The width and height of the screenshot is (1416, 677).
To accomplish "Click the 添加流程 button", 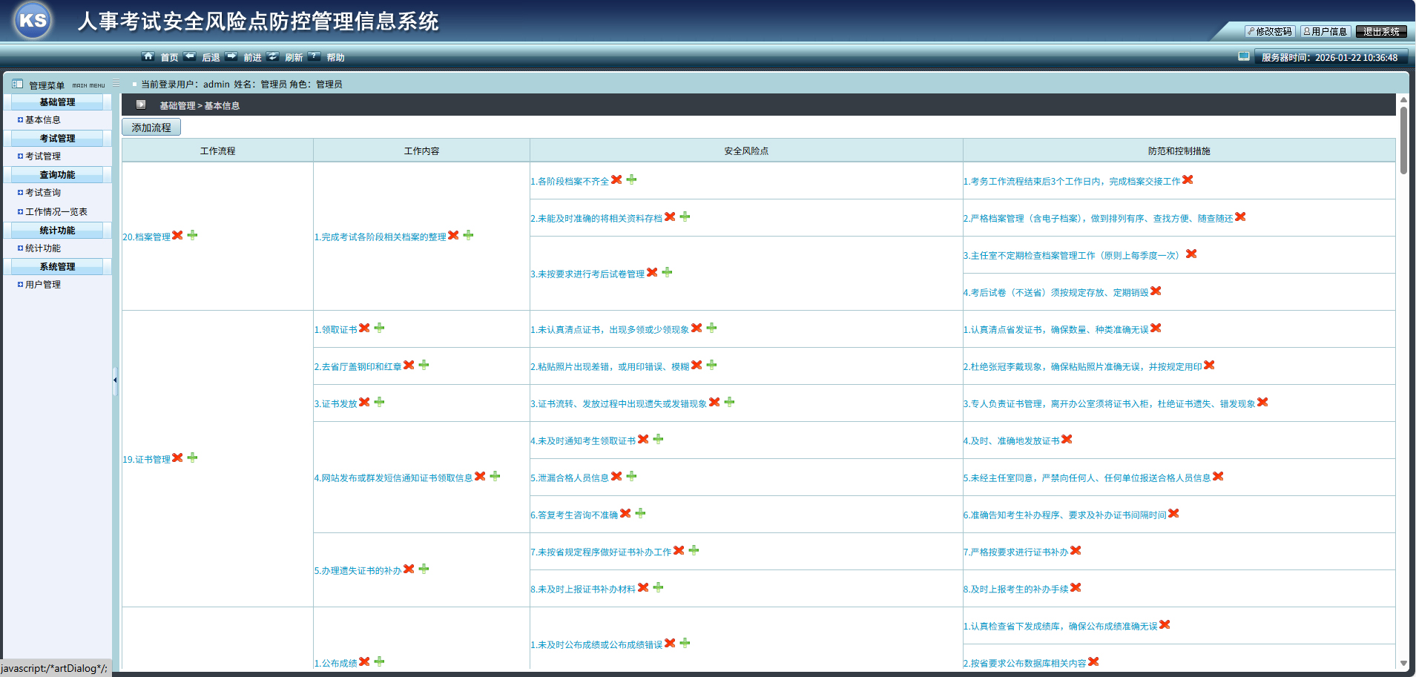I will coord(151,128).
